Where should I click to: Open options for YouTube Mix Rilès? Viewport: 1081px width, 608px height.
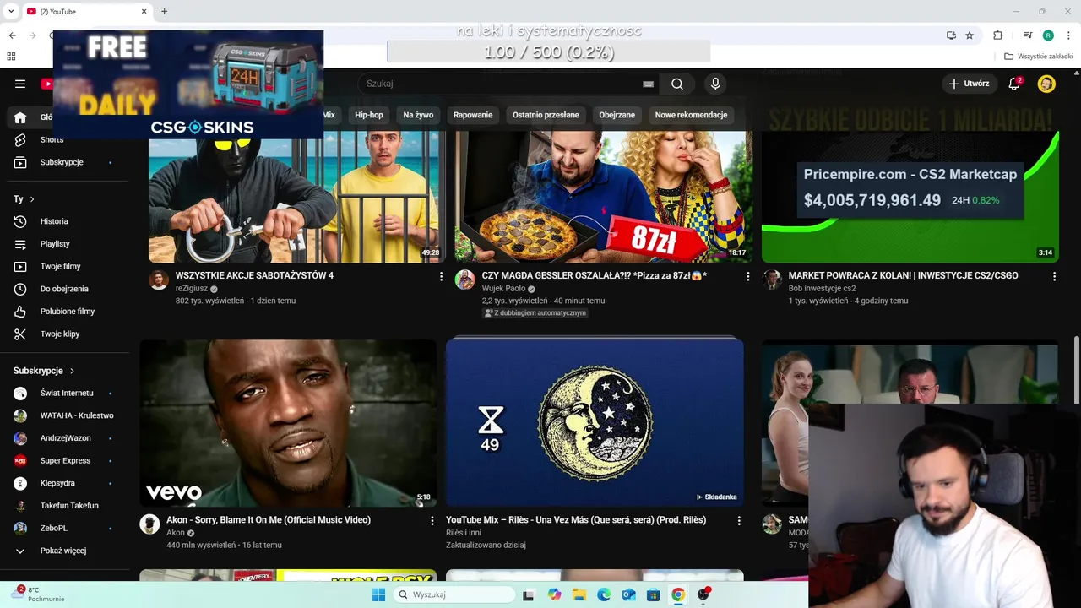coord(739,521)
